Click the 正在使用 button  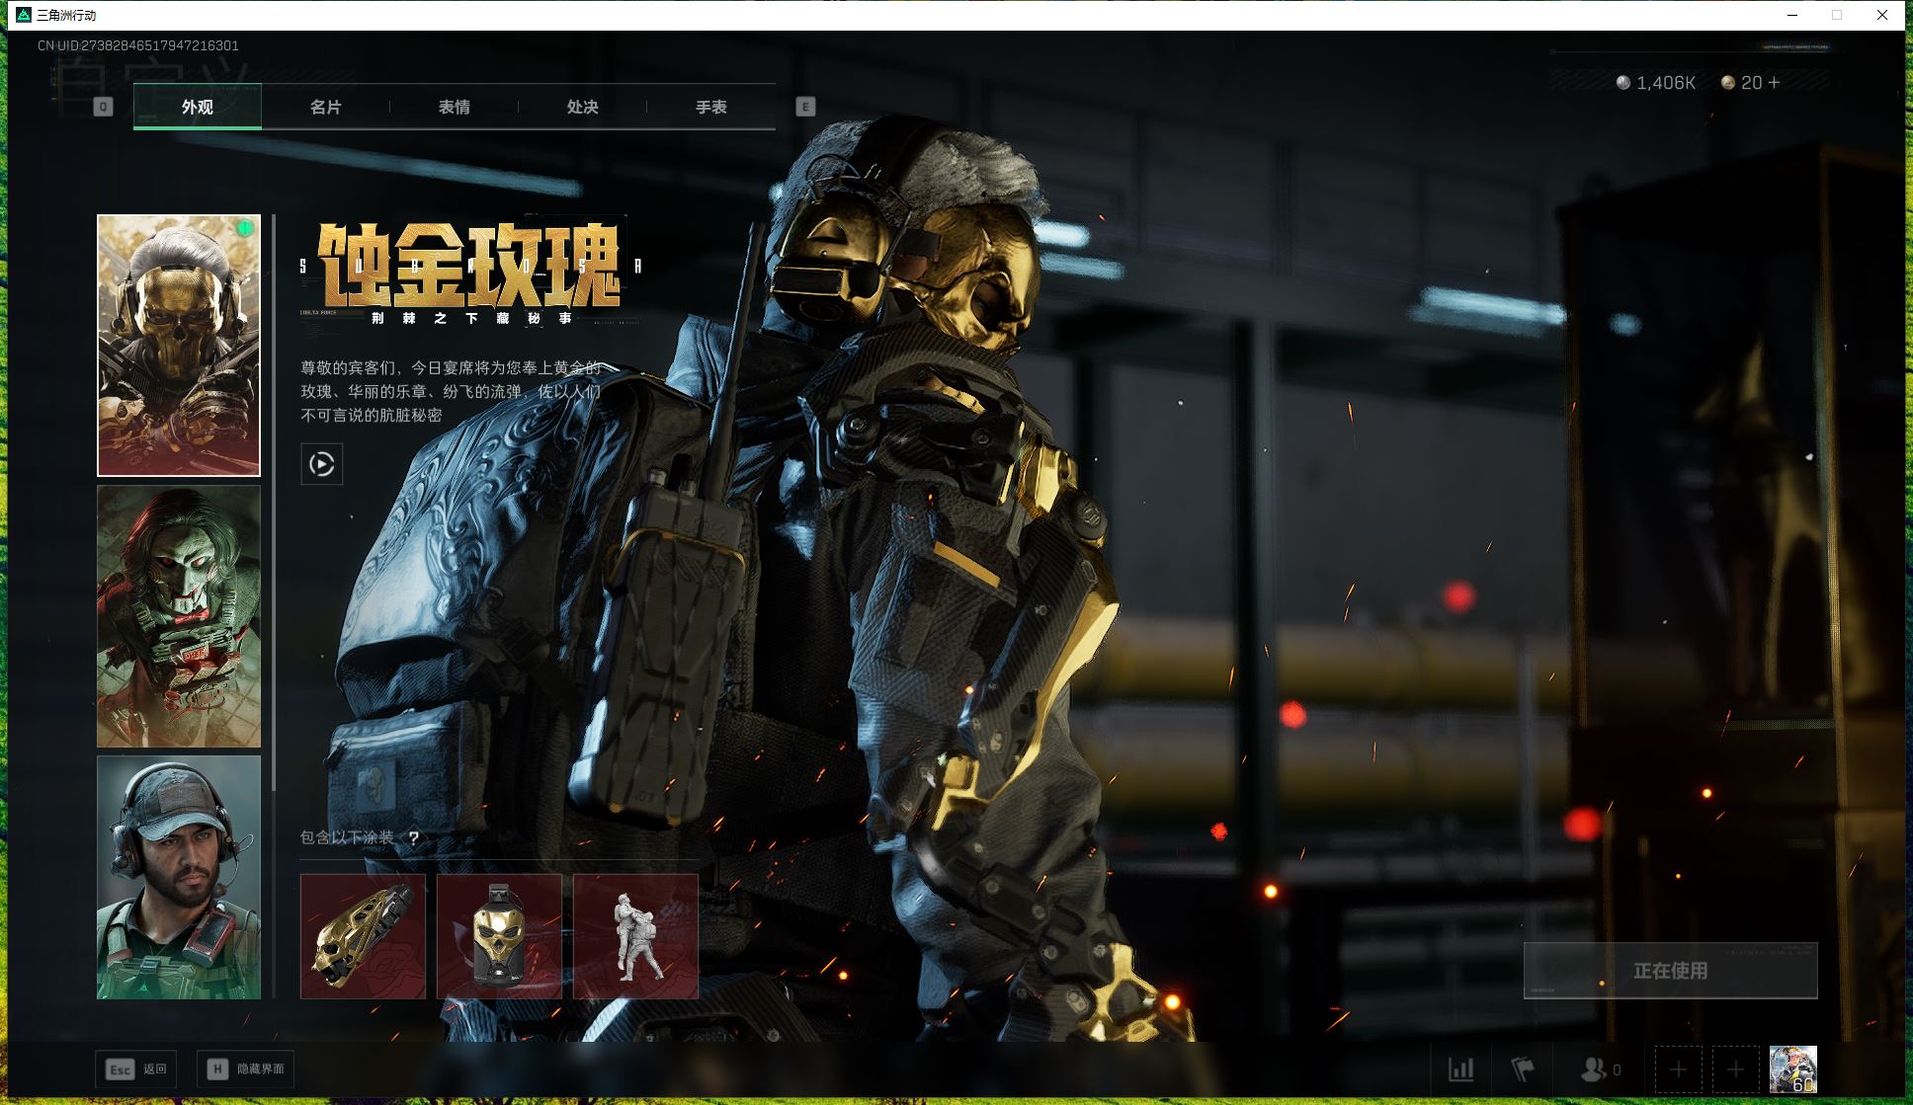click(1670, 971)
